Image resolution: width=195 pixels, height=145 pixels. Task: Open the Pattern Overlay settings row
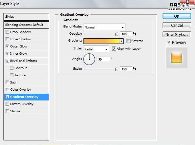click(26, 104)
